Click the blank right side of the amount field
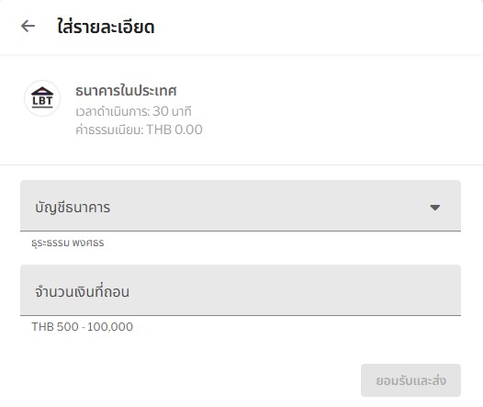Viewport: 483px width, 407px height. (308, 290)
